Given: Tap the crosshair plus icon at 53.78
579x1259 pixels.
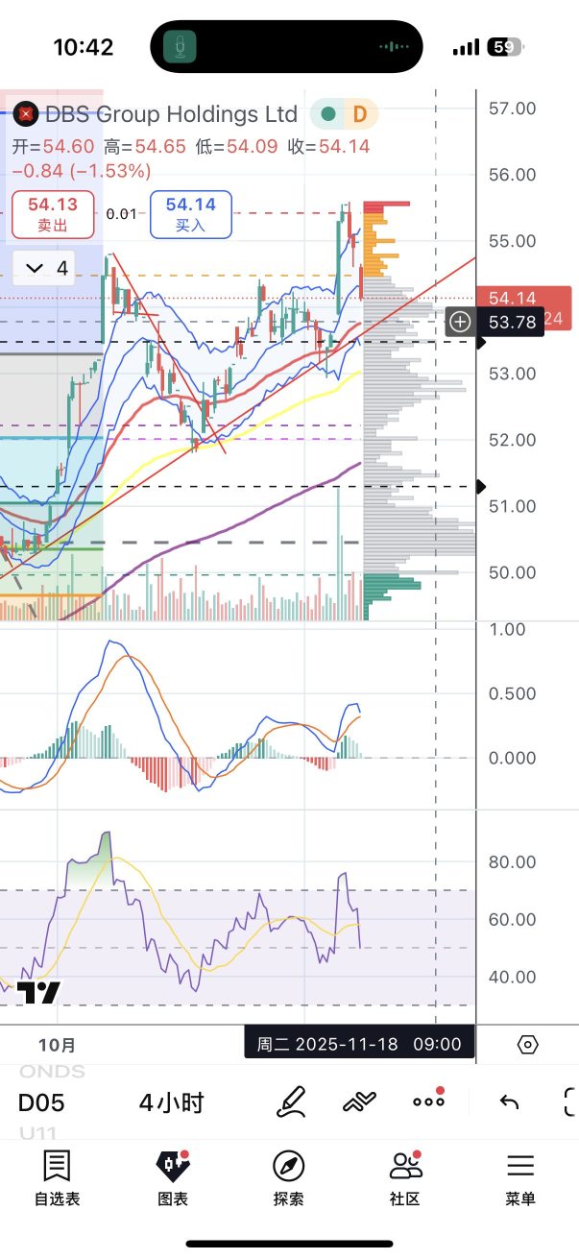Looking at the screenshot, I should tap(459, 322).
